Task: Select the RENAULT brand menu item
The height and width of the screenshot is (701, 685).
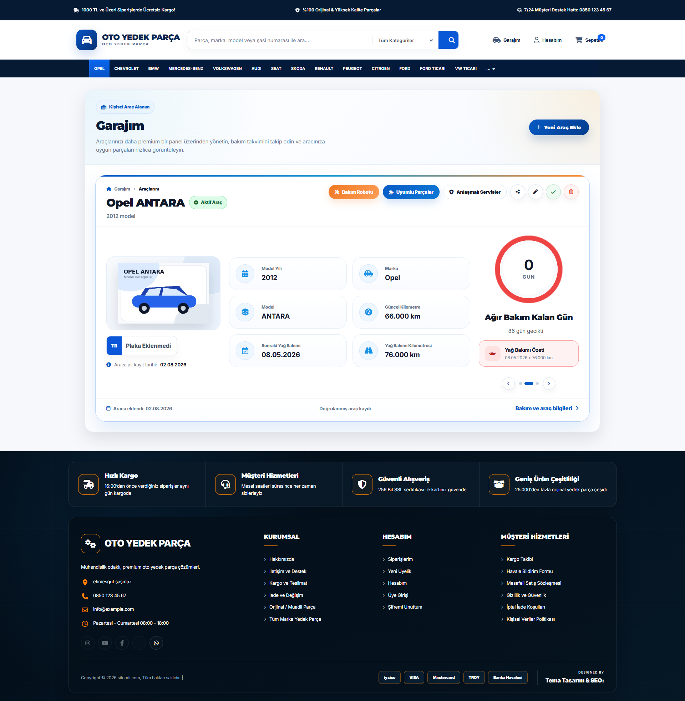Action: pyautogui.click(x=324, y=69)
